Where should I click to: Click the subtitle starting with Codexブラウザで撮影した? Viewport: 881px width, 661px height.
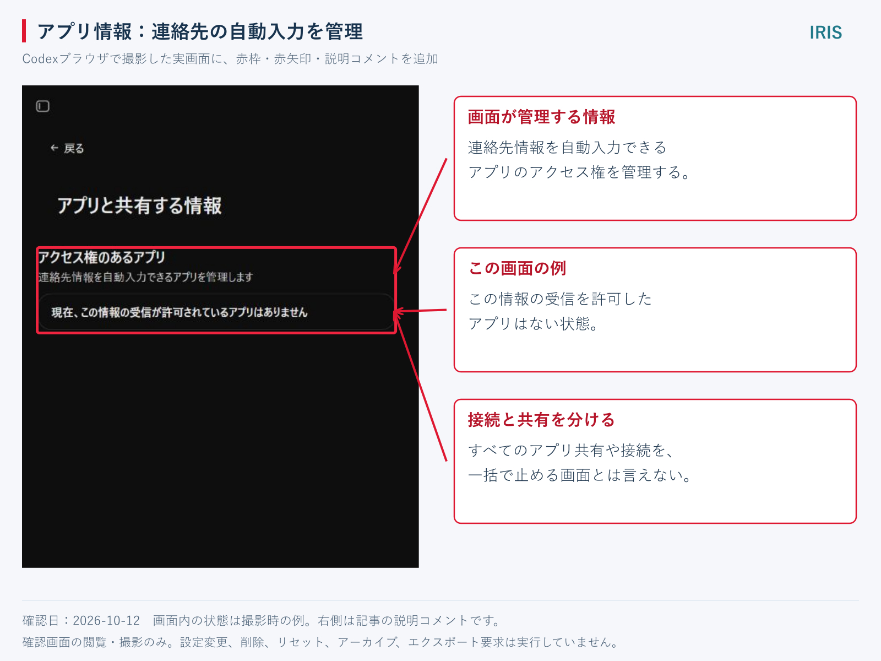point(230,58)
